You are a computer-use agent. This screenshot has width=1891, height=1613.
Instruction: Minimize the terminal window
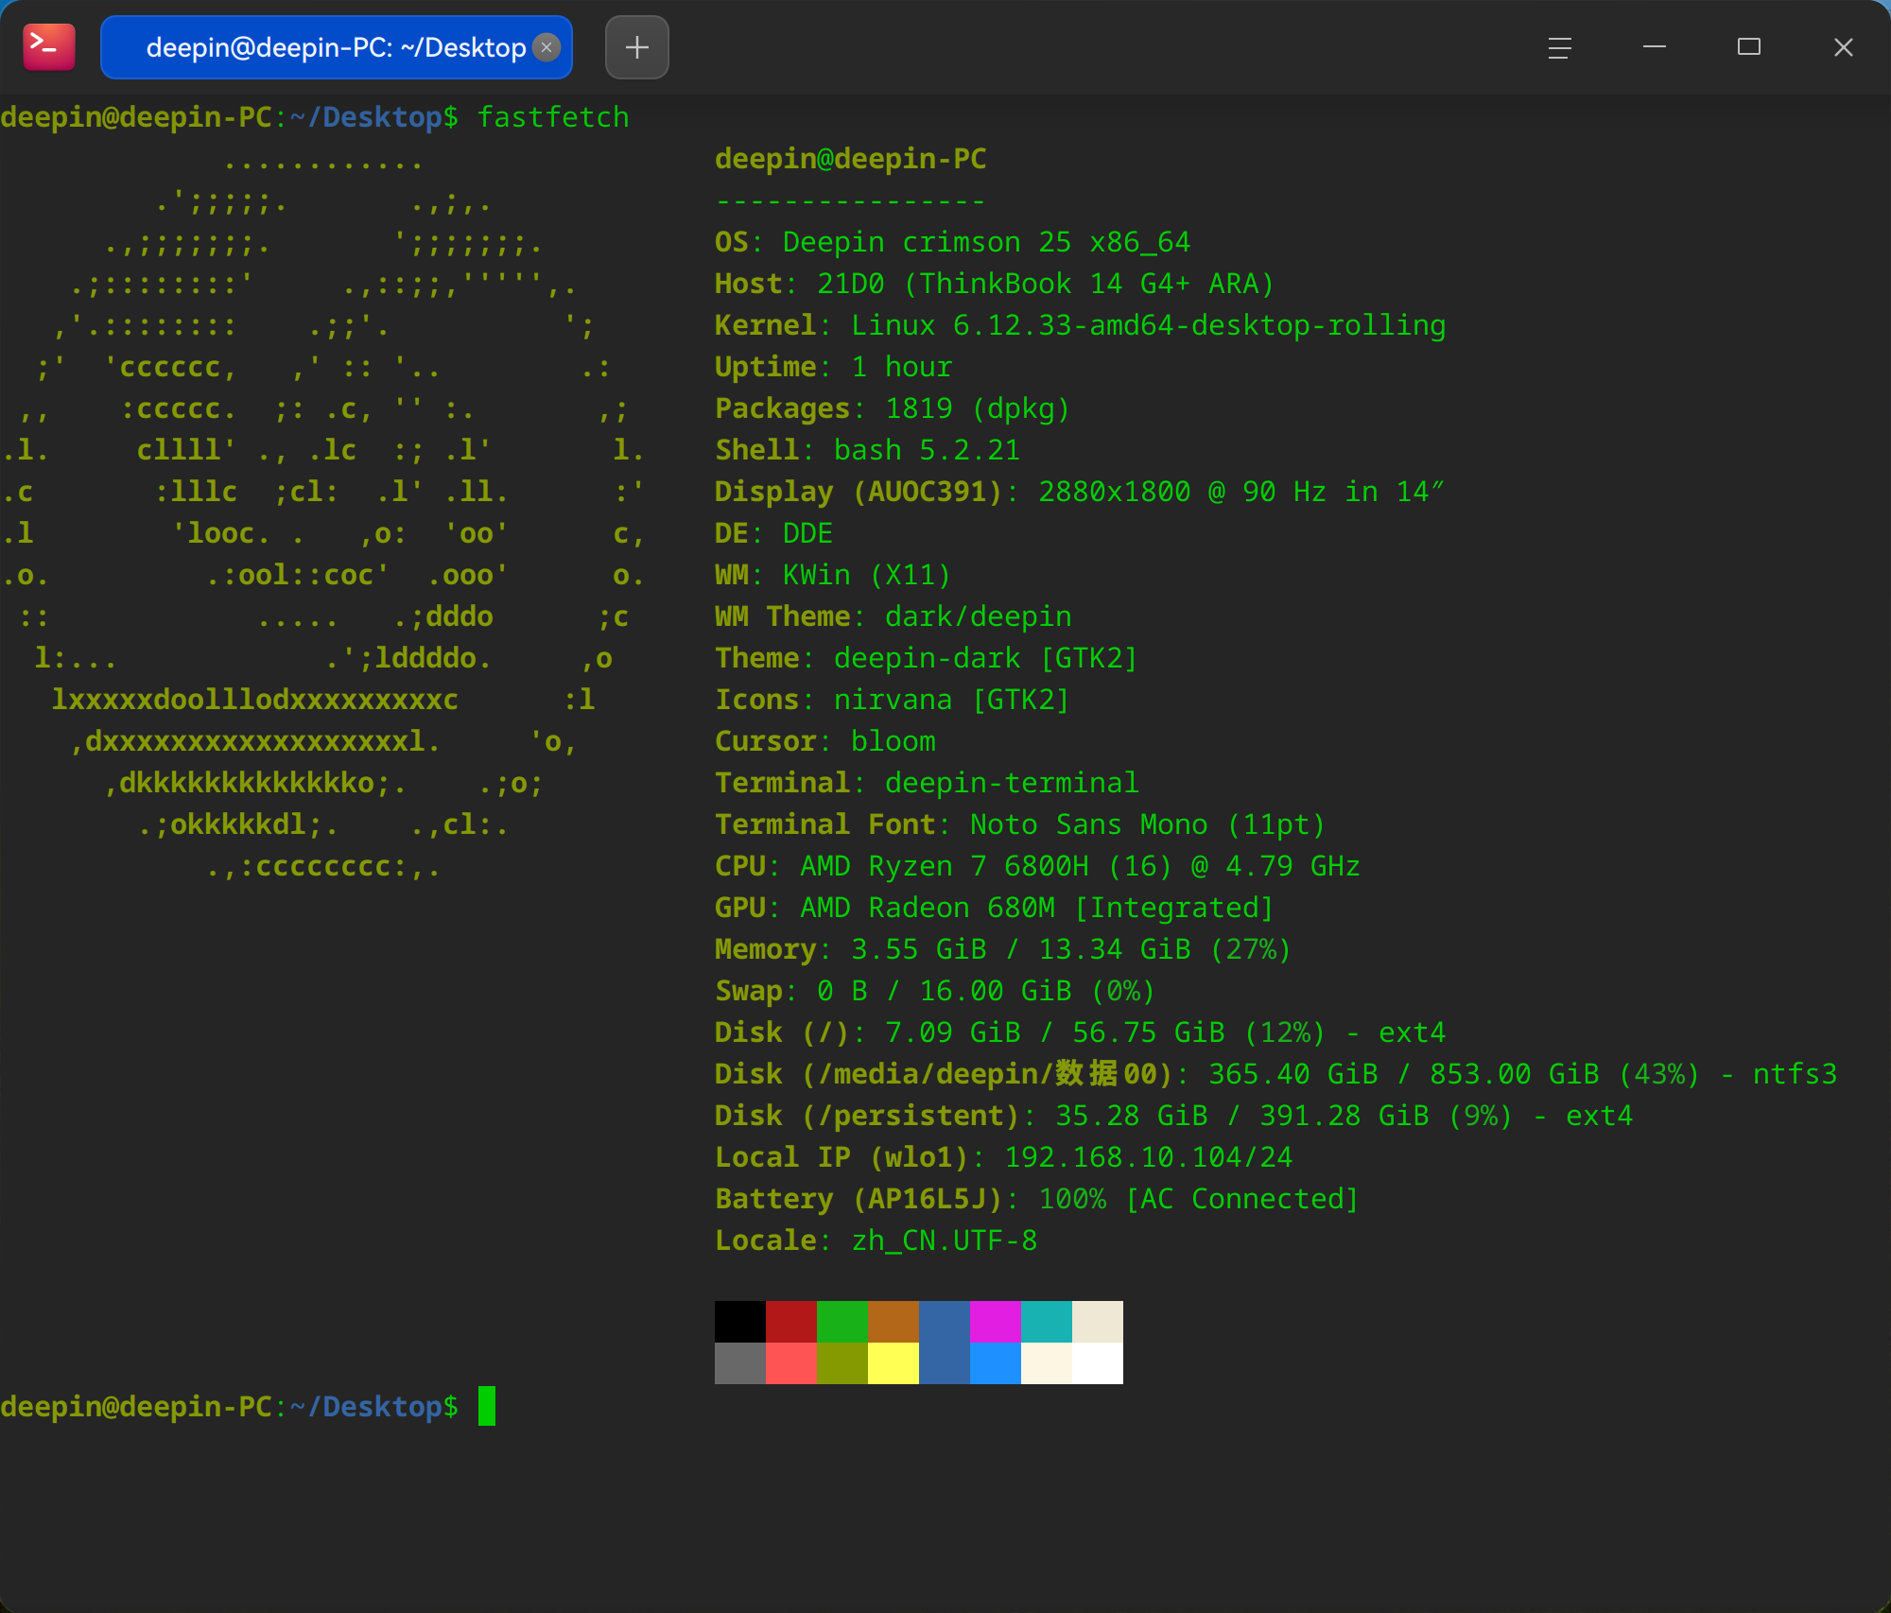click(1655, 47)
